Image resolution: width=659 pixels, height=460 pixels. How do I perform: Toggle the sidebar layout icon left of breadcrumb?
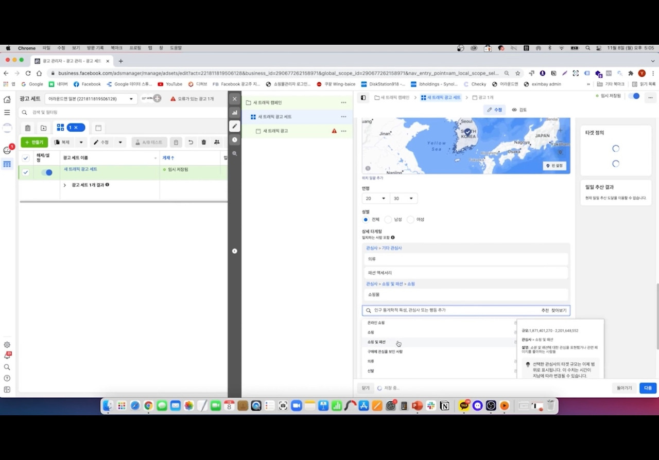(363, 97)
